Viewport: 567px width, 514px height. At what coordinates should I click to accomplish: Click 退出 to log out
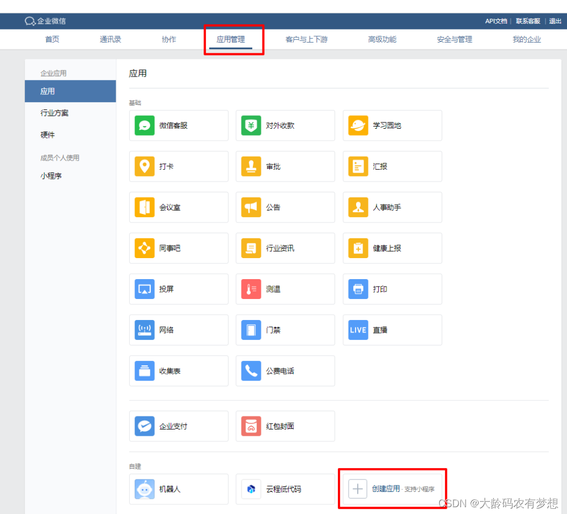coord(555,21)
